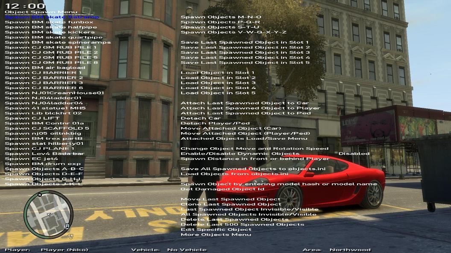Select Delete Last 500 Spawned Objects

[x=242, y=225]
